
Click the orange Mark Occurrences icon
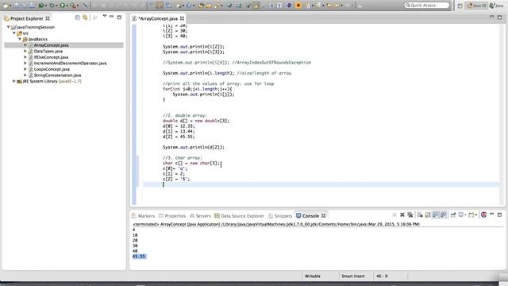256,6
